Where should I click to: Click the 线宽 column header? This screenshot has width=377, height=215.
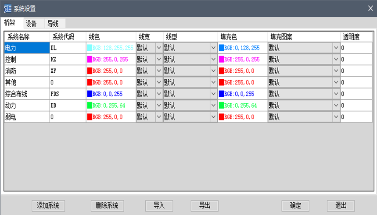150,37
